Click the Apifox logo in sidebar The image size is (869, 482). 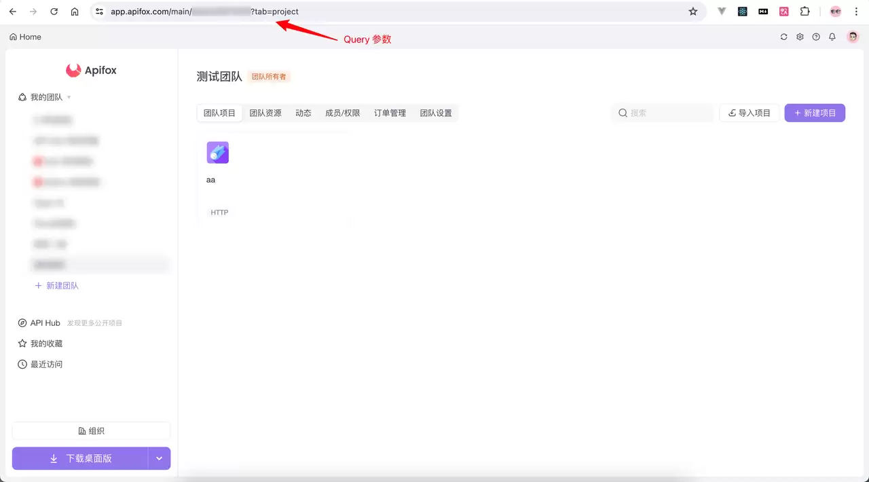pyautogui.click(x=91, y=70)
